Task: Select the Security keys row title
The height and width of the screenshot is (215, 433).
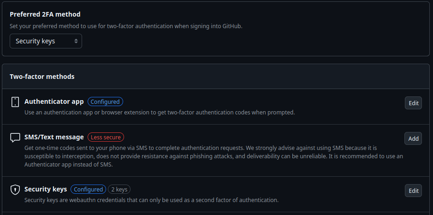Action: (x=46, y=189)
